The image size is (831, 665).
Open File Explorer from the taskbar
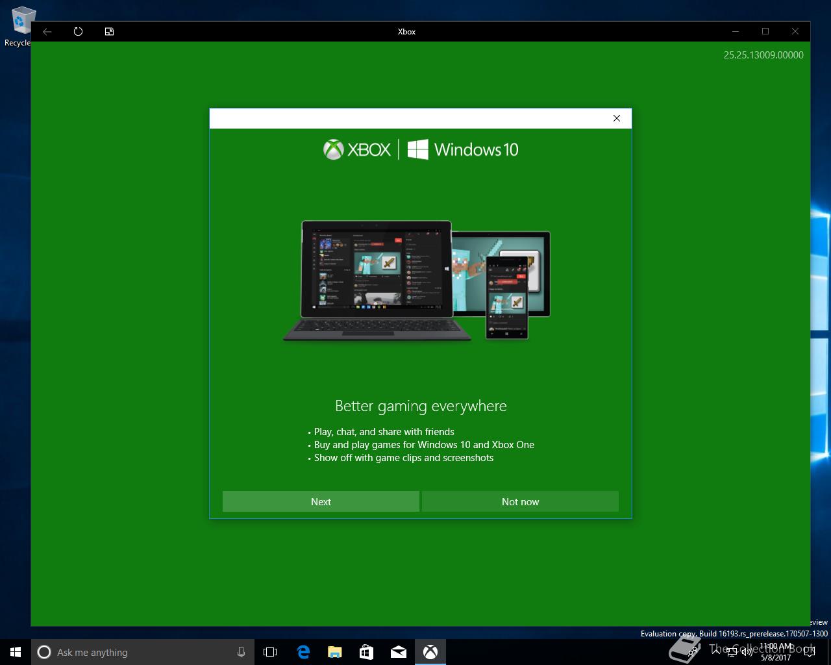334,652
